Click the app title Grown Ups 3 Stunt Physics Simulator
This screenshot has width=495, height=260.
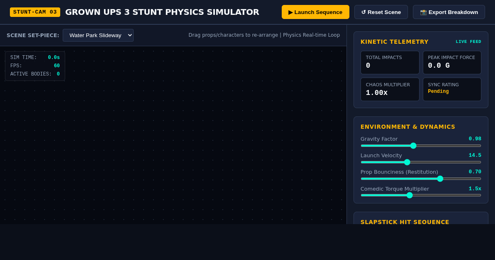[x=162, y=12]
